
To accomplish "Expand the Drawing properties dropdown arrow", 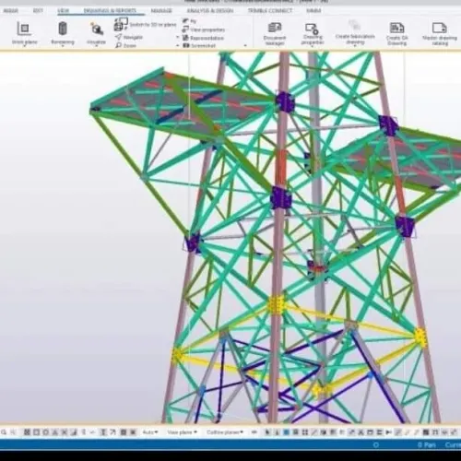I will [312, 46].
